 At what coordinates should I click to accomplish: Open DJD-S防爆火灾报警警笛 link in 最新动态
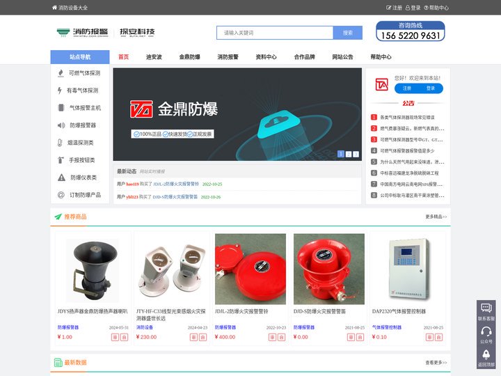tap(175, 197)
